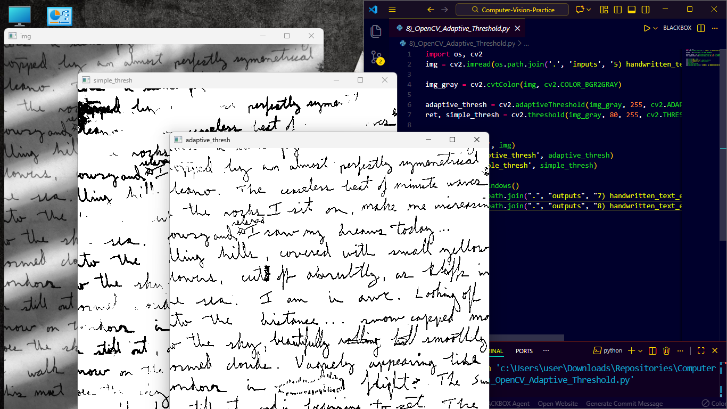Expand the chat dropdown chevron beside Copilot icon
The height and width of the screenshot is (409, 727).
590,10
